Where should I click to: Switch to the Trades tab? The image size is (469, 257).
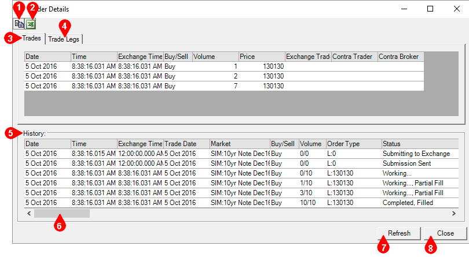[32, 39]
